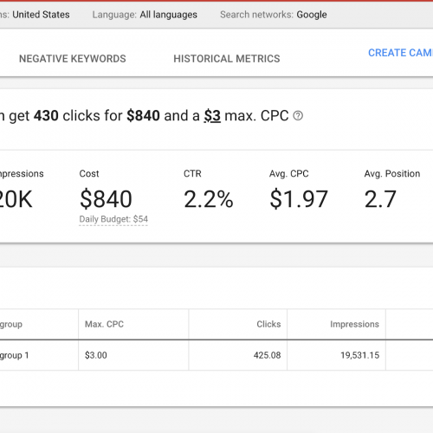The image size is (433, 433).
Task: Sort the table by Impressions column
Action: tap(354, 324)
